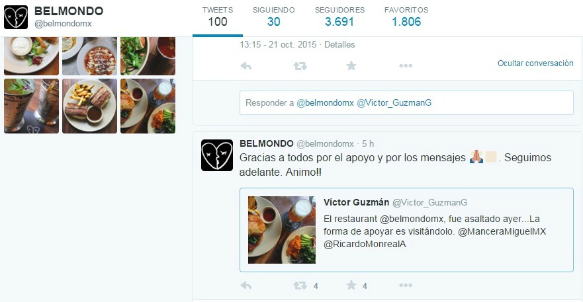This screenshot has height=302, width=583.
Task: Open more options on Gracias a todos tweet
Action: click(x=406, y=285)
